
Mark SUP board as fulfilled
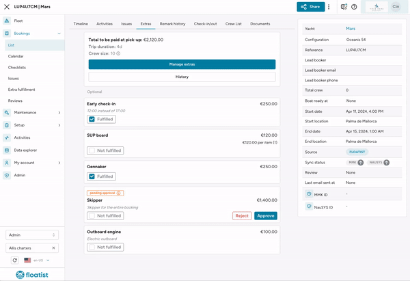(x=92, y=150)
